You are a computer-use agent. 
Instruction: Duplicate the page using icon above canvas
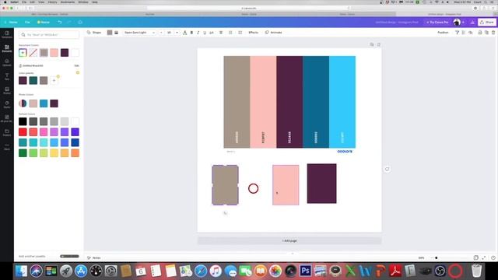click(372, 44)
